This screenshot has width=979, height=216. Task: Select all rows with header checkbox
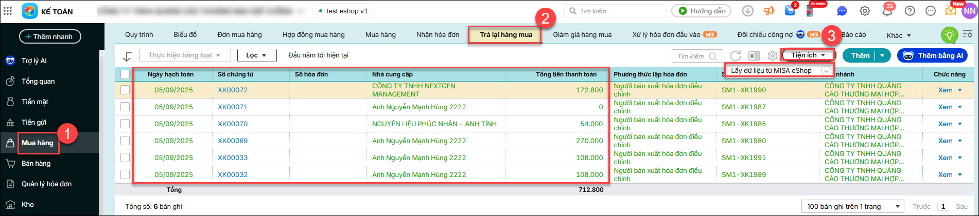click(125, 74)
